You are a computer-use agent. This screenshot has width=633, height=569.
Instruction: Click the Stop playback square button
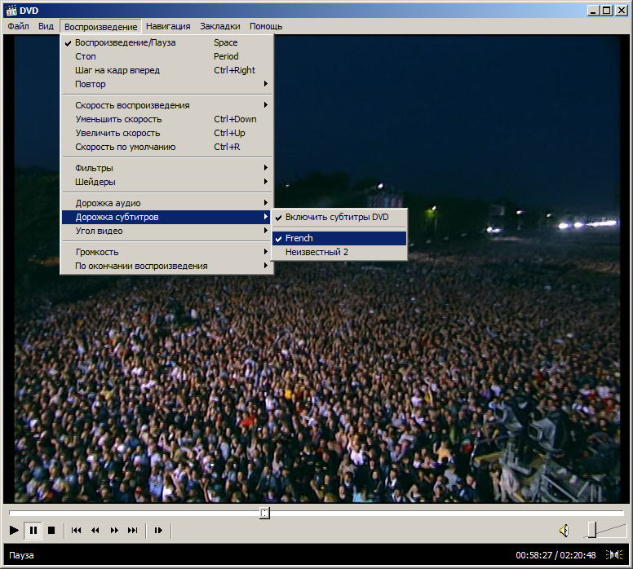(51, 530)
